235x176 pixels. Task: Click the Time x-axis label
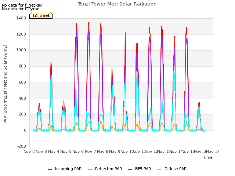pyautogui.click(x=208, y=157)
